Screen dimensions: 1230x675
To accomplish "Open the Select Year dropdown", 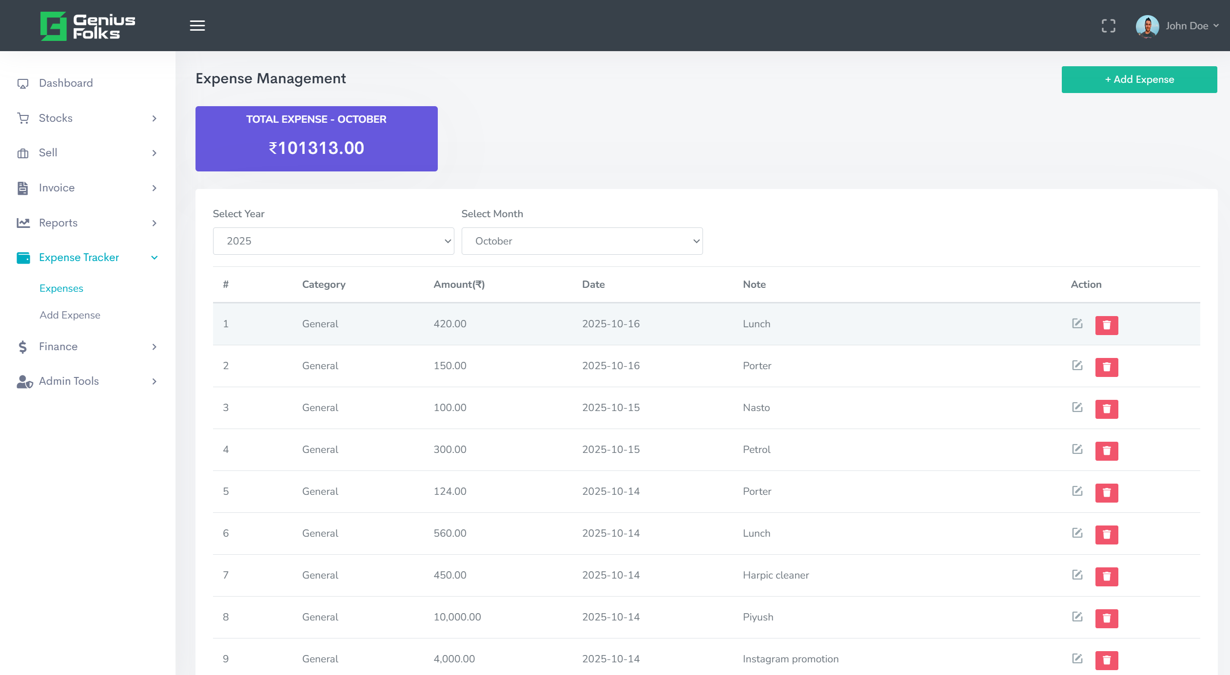I will pos(333,241).
